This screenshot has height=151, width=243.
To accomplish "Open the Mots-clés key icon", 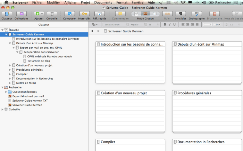I will (x=84, y=14).
